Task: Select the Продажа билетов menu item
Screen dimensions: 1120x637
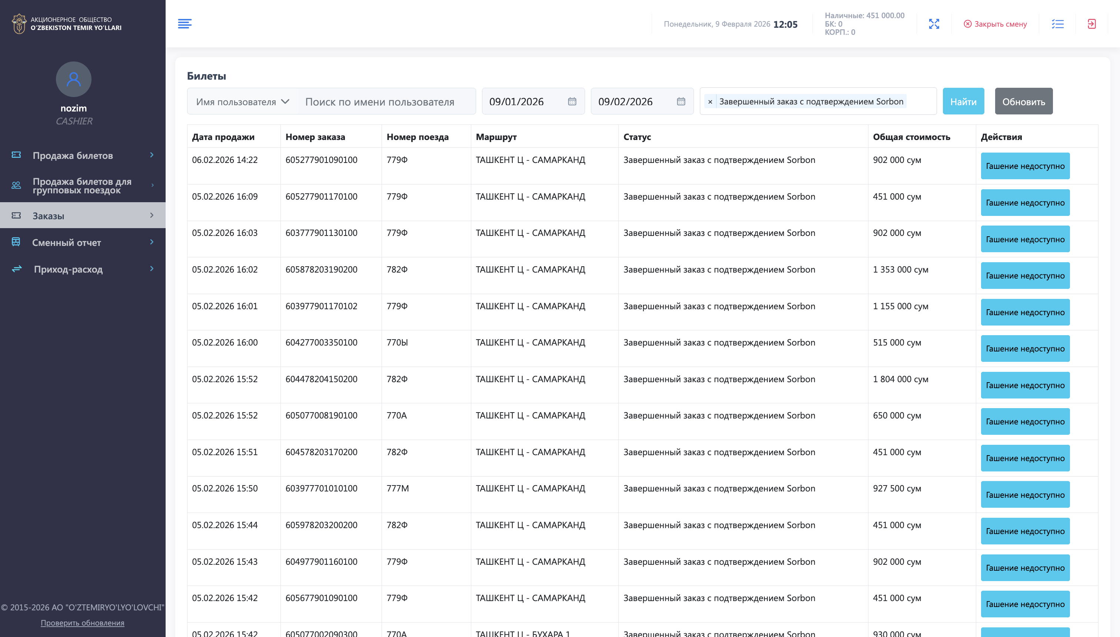Action: tap(73, 155)
